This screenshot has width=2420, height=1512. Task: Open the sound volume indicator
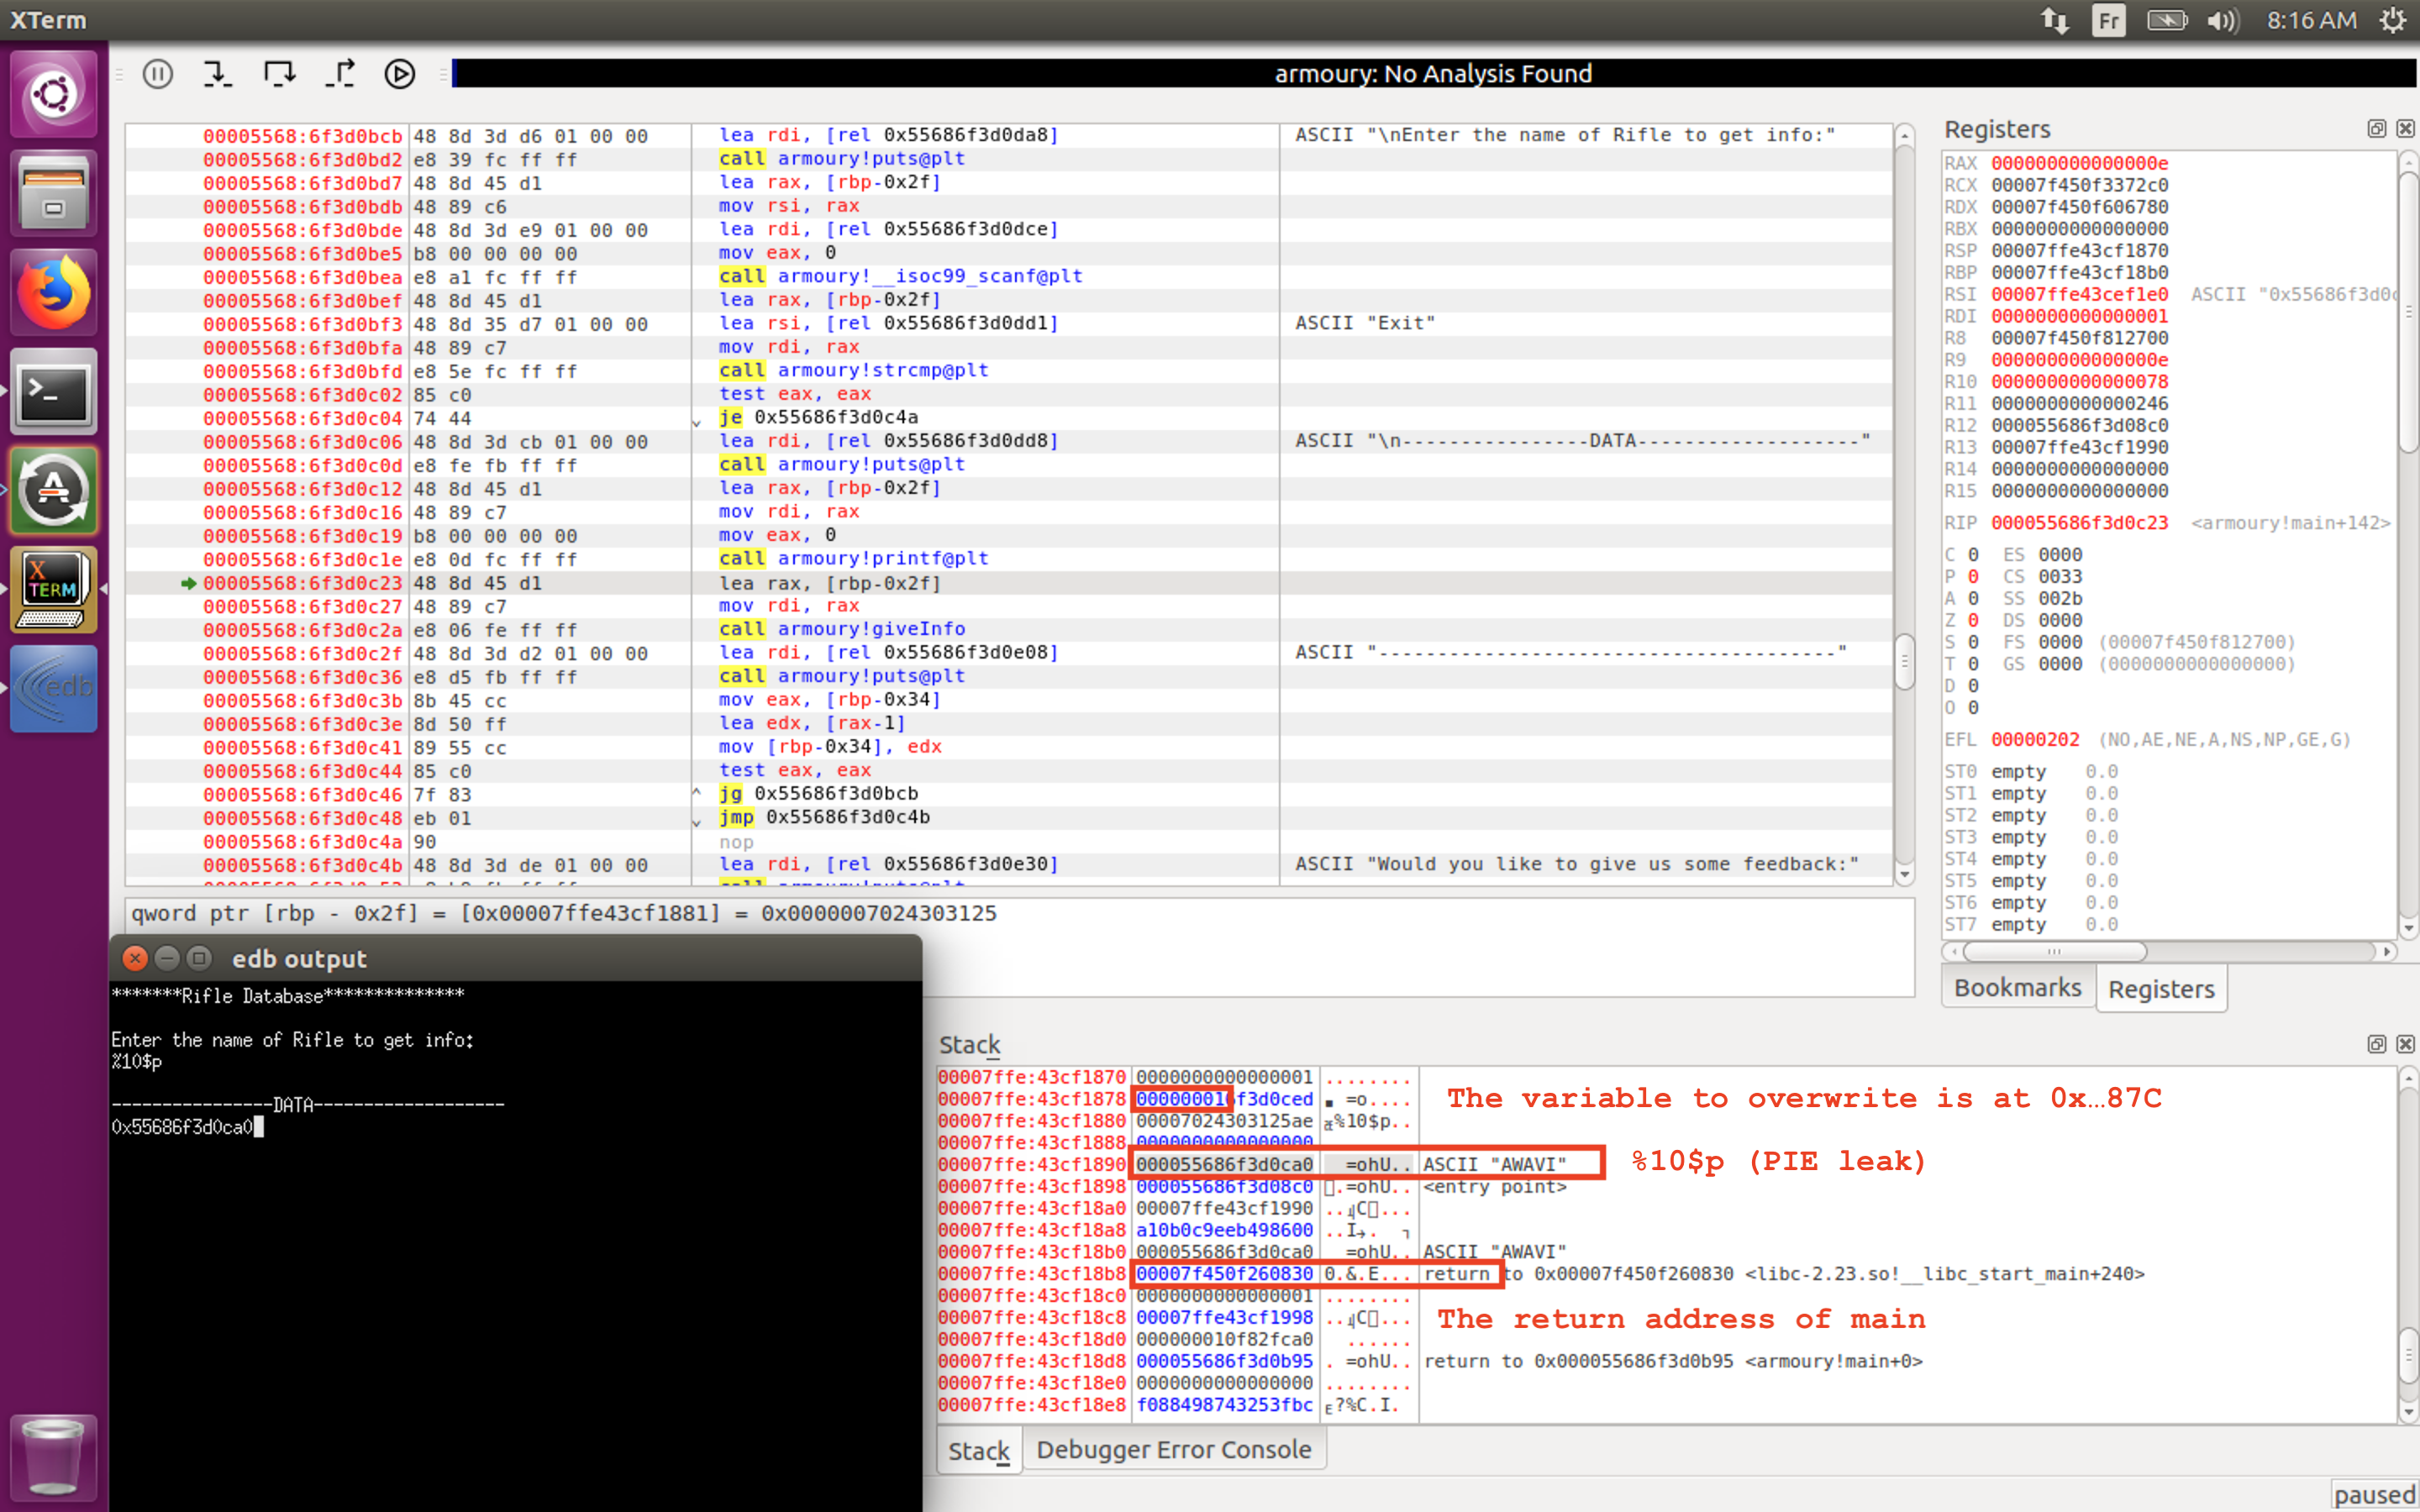[2223, 20]
